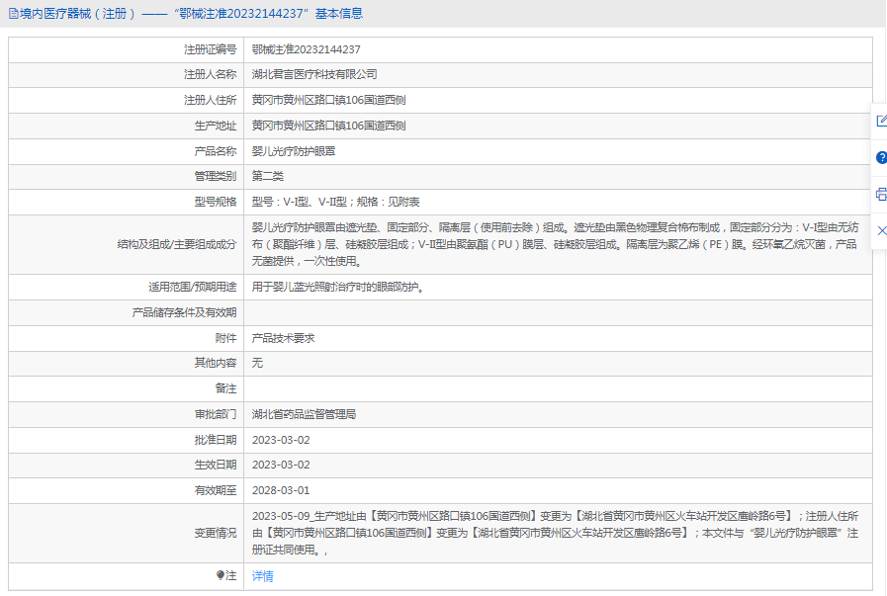
Task: Click the expiry date 2028-03-01
Action: tap(281, 490)
